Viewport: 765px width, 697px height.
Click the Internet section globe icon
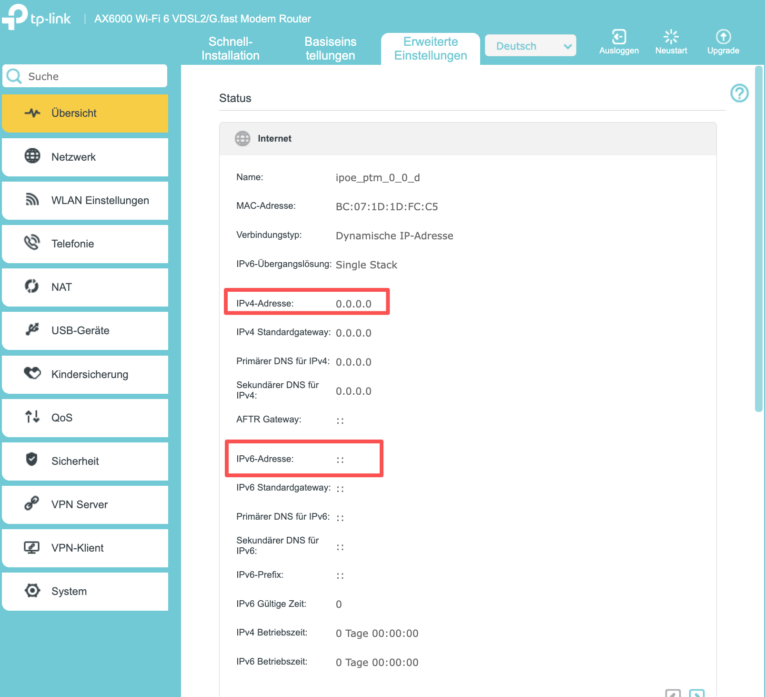pyautogui.click(x=242, y=139)
